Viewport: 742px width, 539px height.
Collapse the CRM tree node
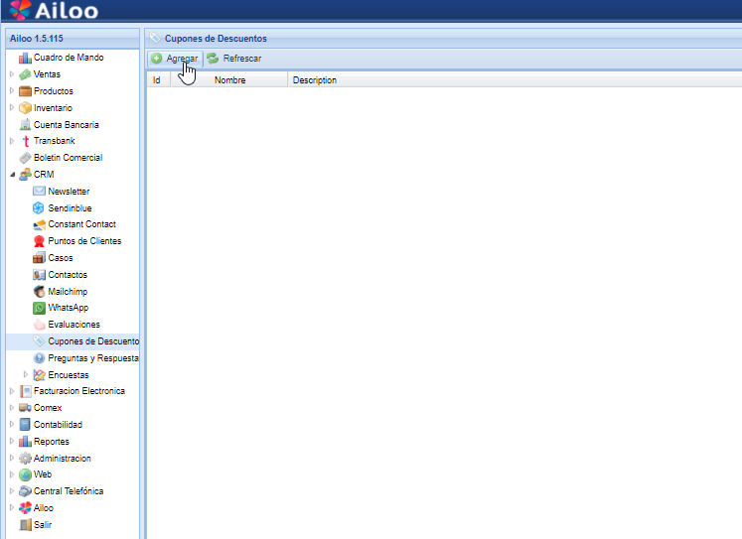pos(12,175)
